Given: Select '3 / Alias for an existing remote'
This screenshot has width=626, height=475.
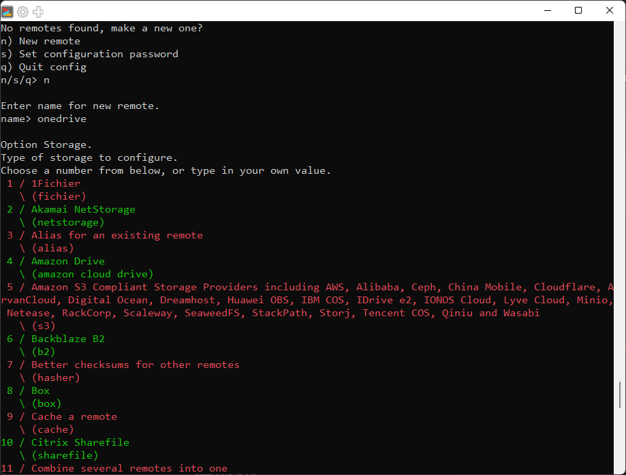Looking at the screenshot, I should pos(105,235).
